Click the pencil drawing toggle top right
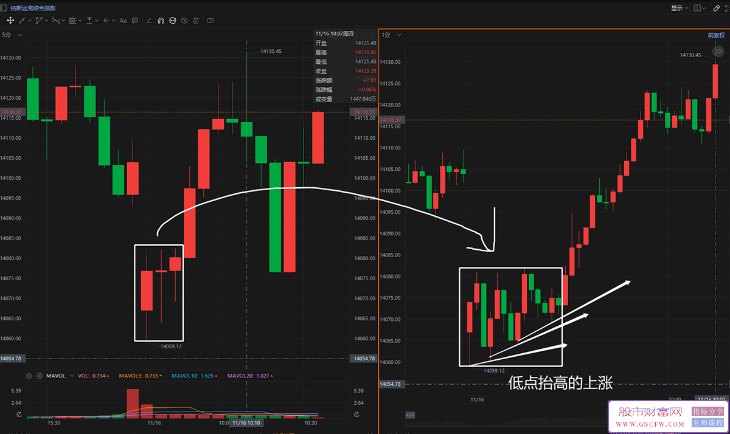 coord(717,8)
